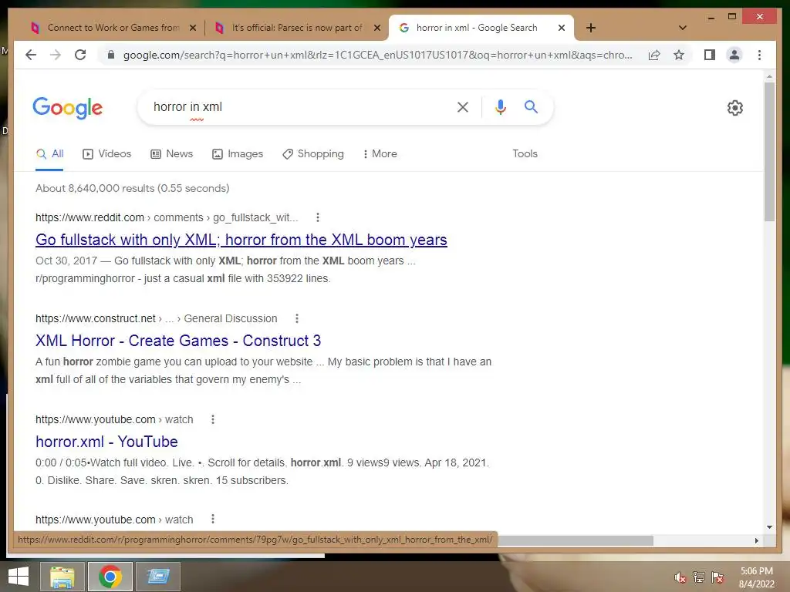Reload the current page

80,55
